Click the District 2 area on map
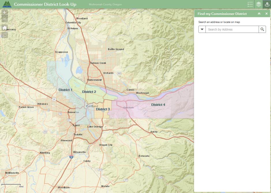 pyautogui.click(x=89, y=92)
